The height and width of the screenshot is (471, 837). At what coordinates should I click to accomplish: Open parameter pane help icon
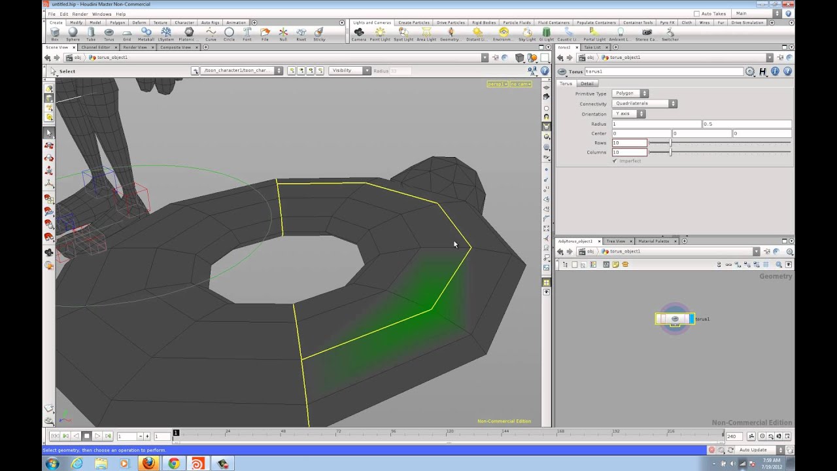coord(787,71)
